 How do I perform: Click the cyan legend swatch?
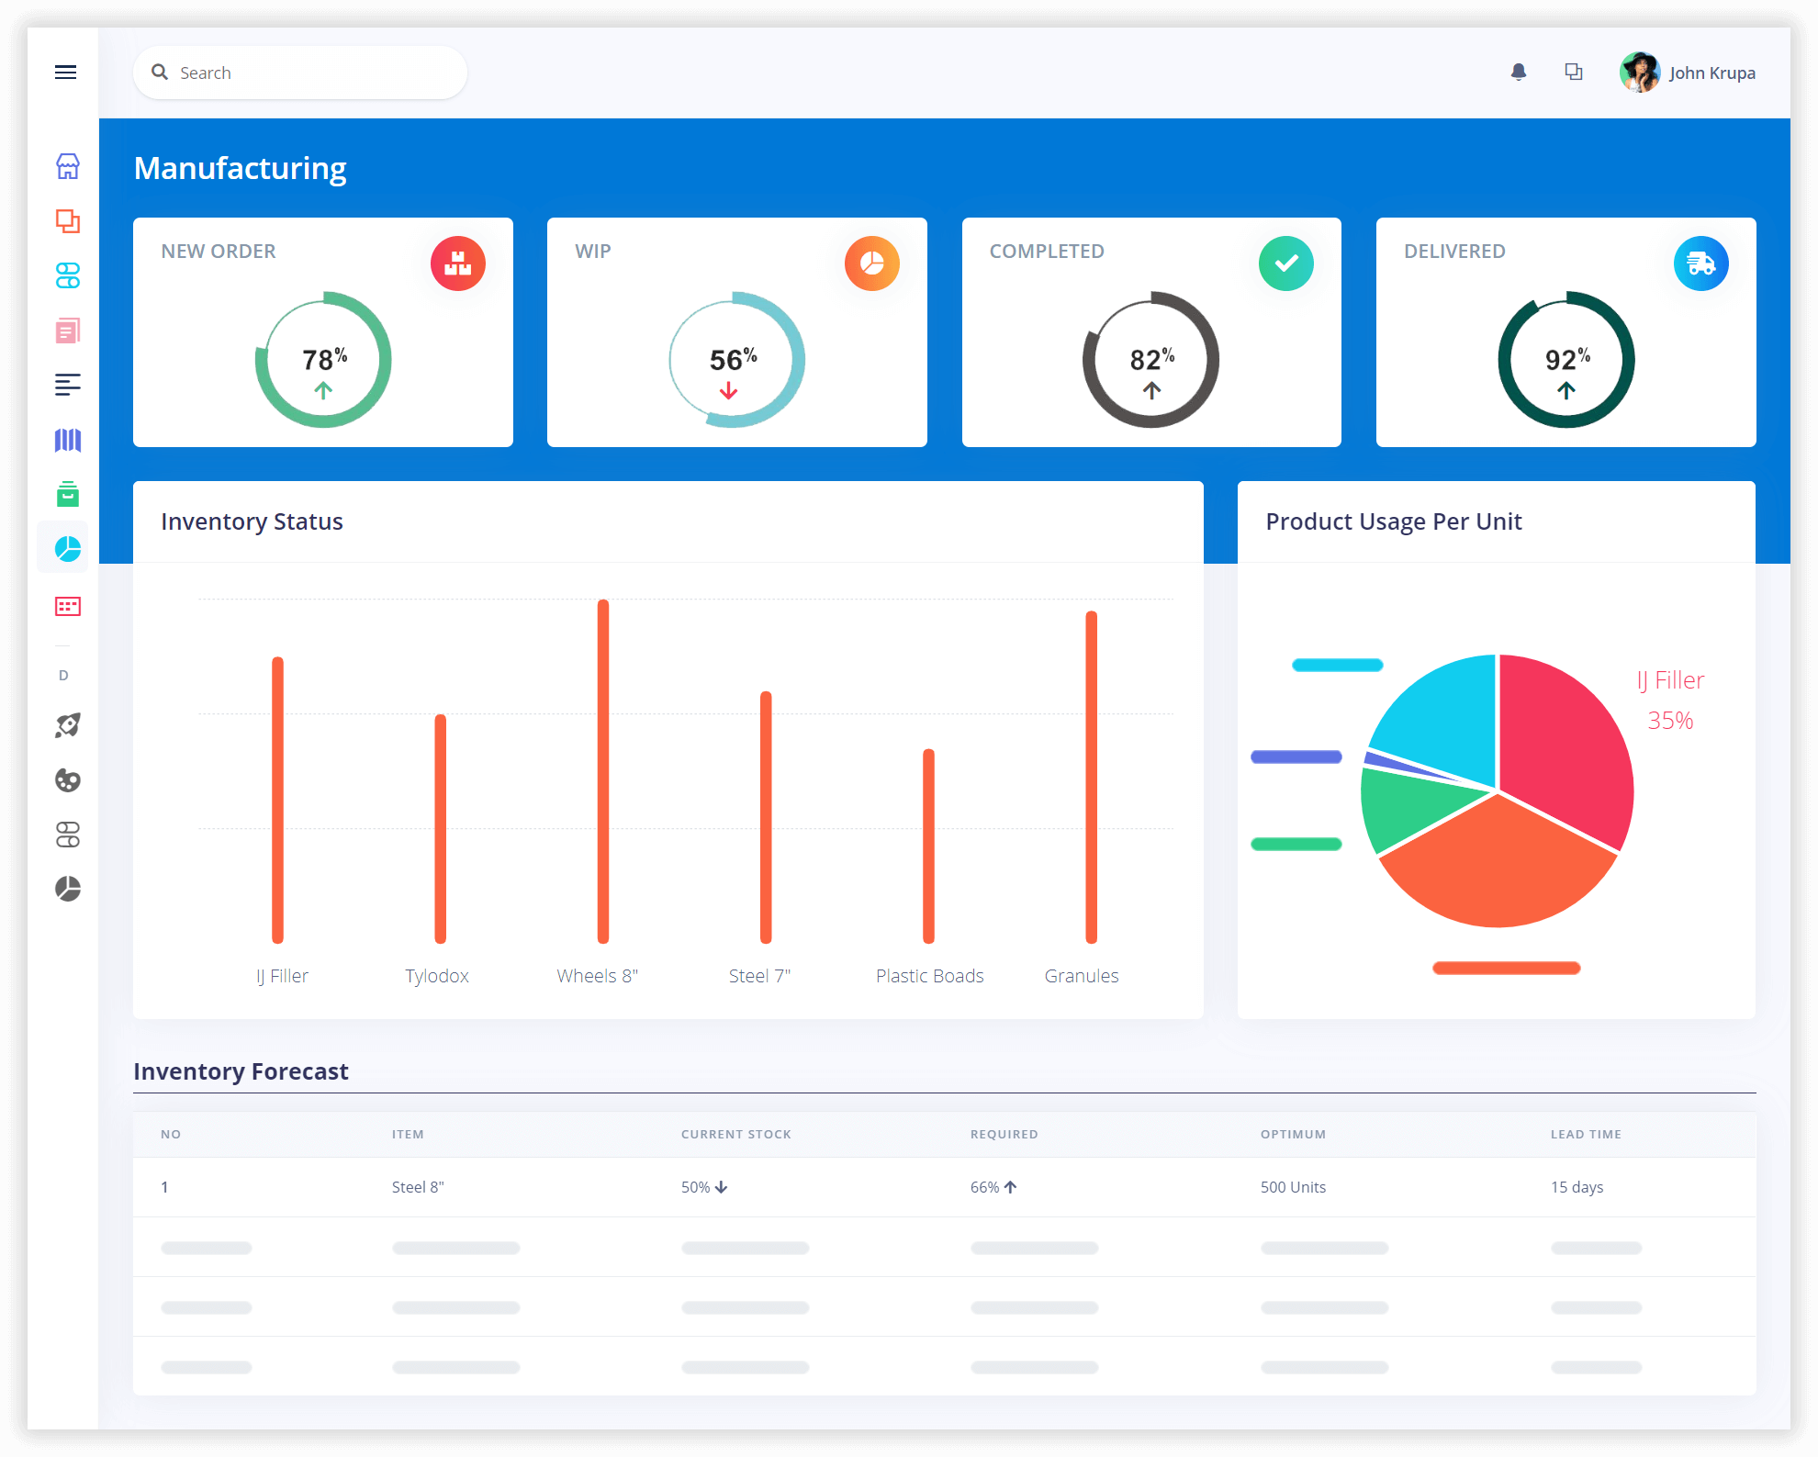[x=1338, y=665]
